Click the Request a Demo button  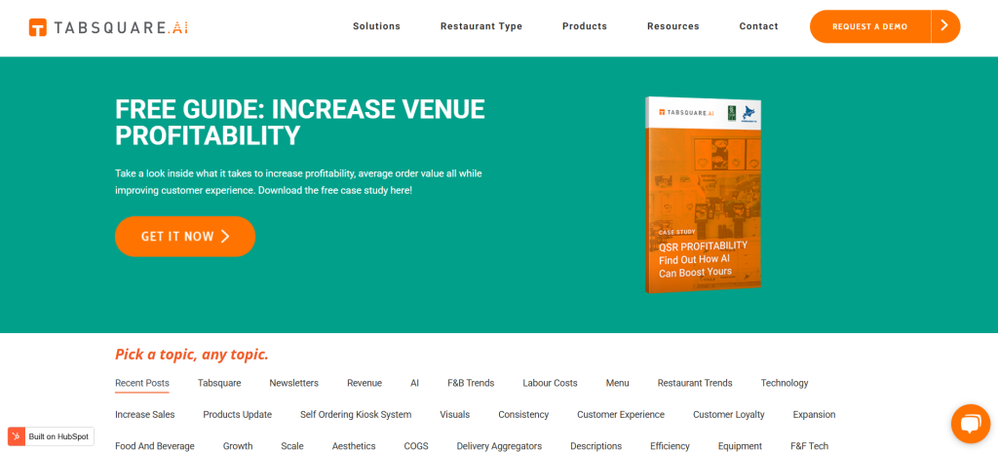[x=870, y=26]
